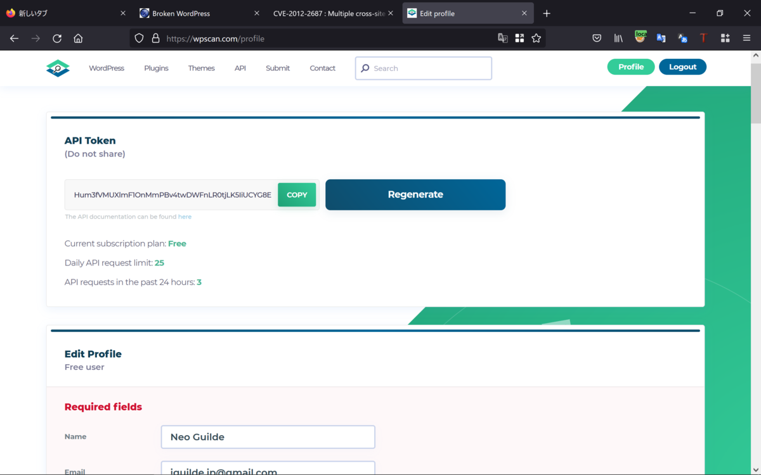Close the Broken WordPress tab
The width and height of the screenshot is (761, 475).
[x=257, y=13]
